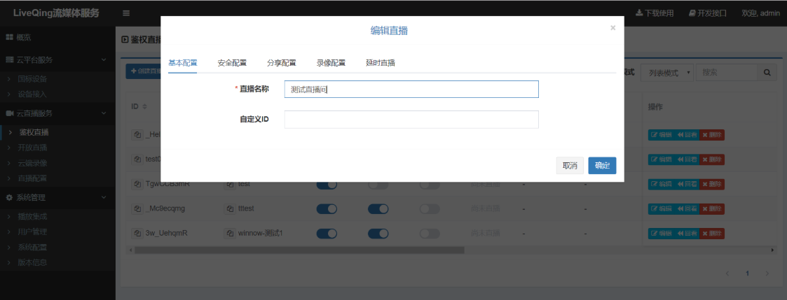The height and width of the screenshot is (300, 787).
Task: Focus the 自定义ID input field
Action: tap(411, 119)
